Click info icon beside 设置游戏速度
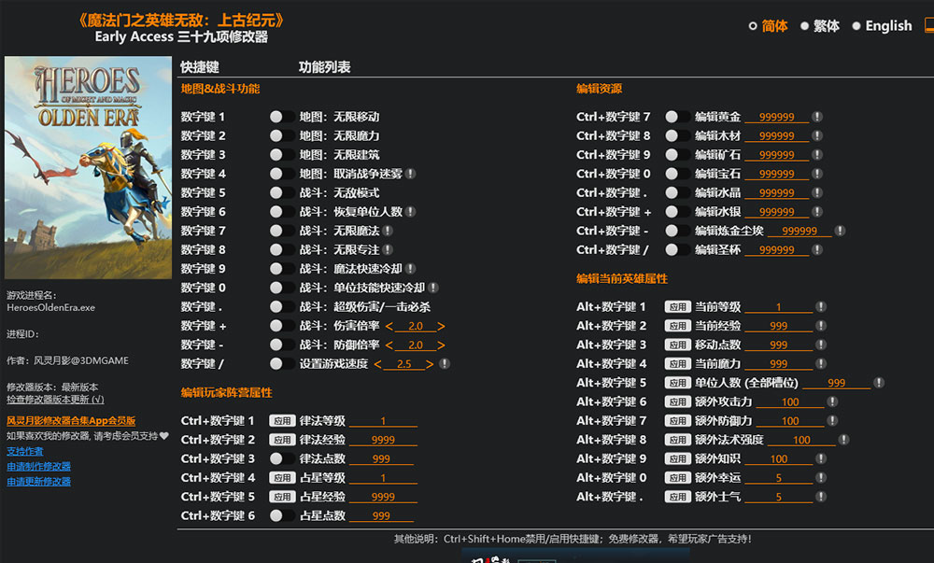This screenshot has height=563, width=934. click(445, 363)
